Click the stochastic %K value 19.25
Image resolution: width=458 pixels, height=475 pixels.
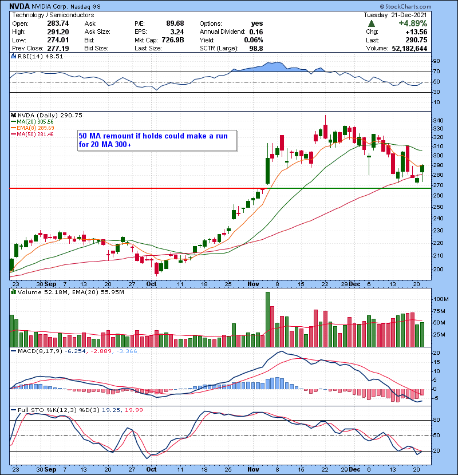111,410
